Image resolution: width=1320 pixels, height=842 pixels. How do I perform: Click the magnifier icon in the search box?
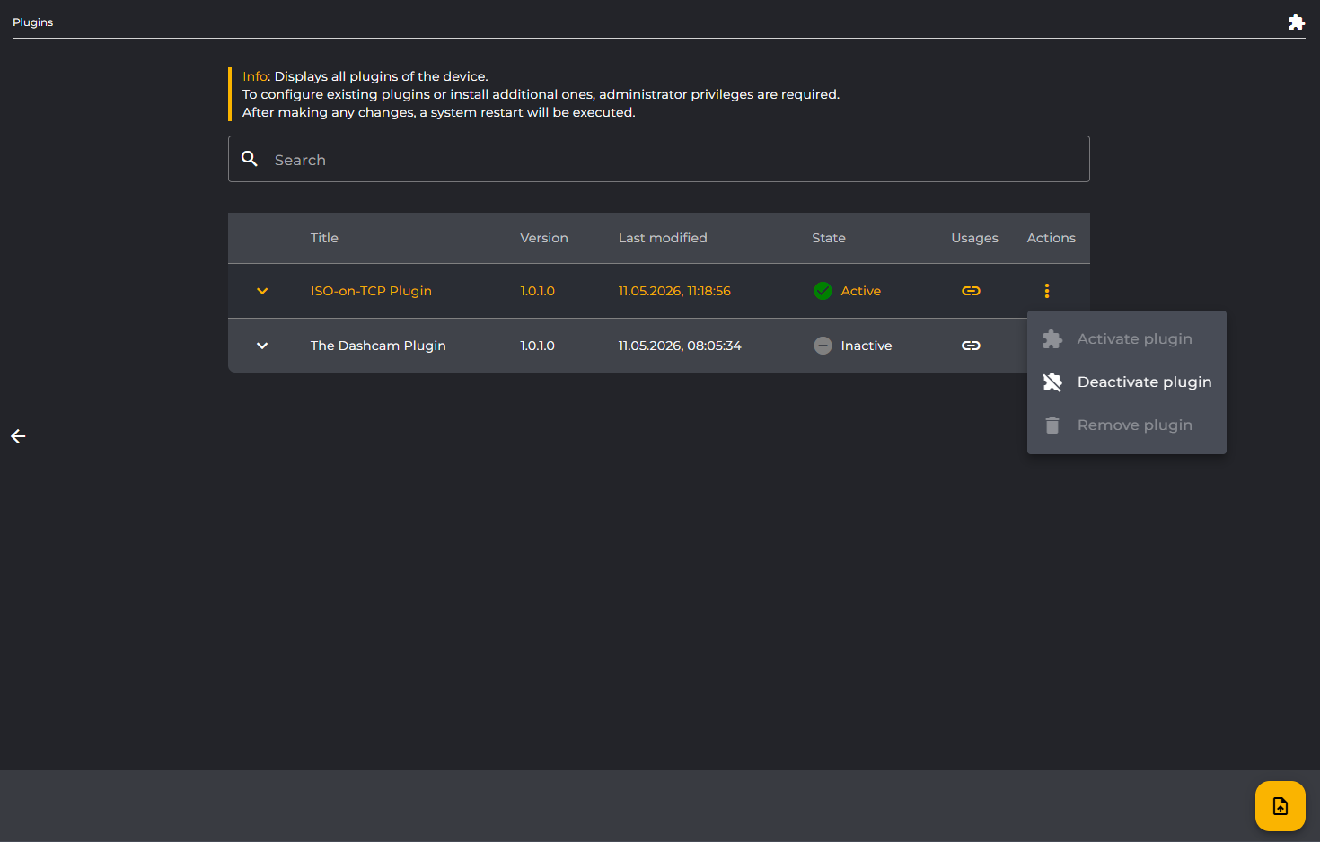pos(250,159)
